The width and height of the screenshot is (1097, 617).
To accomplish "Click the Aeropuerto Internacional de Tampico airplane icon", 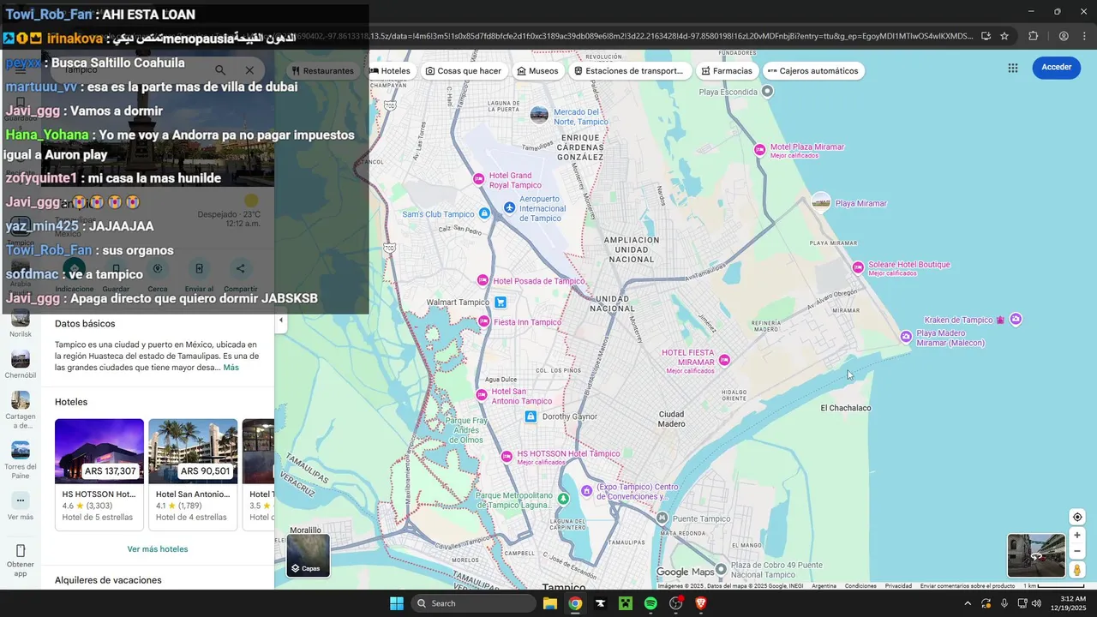I will [509, 208].
